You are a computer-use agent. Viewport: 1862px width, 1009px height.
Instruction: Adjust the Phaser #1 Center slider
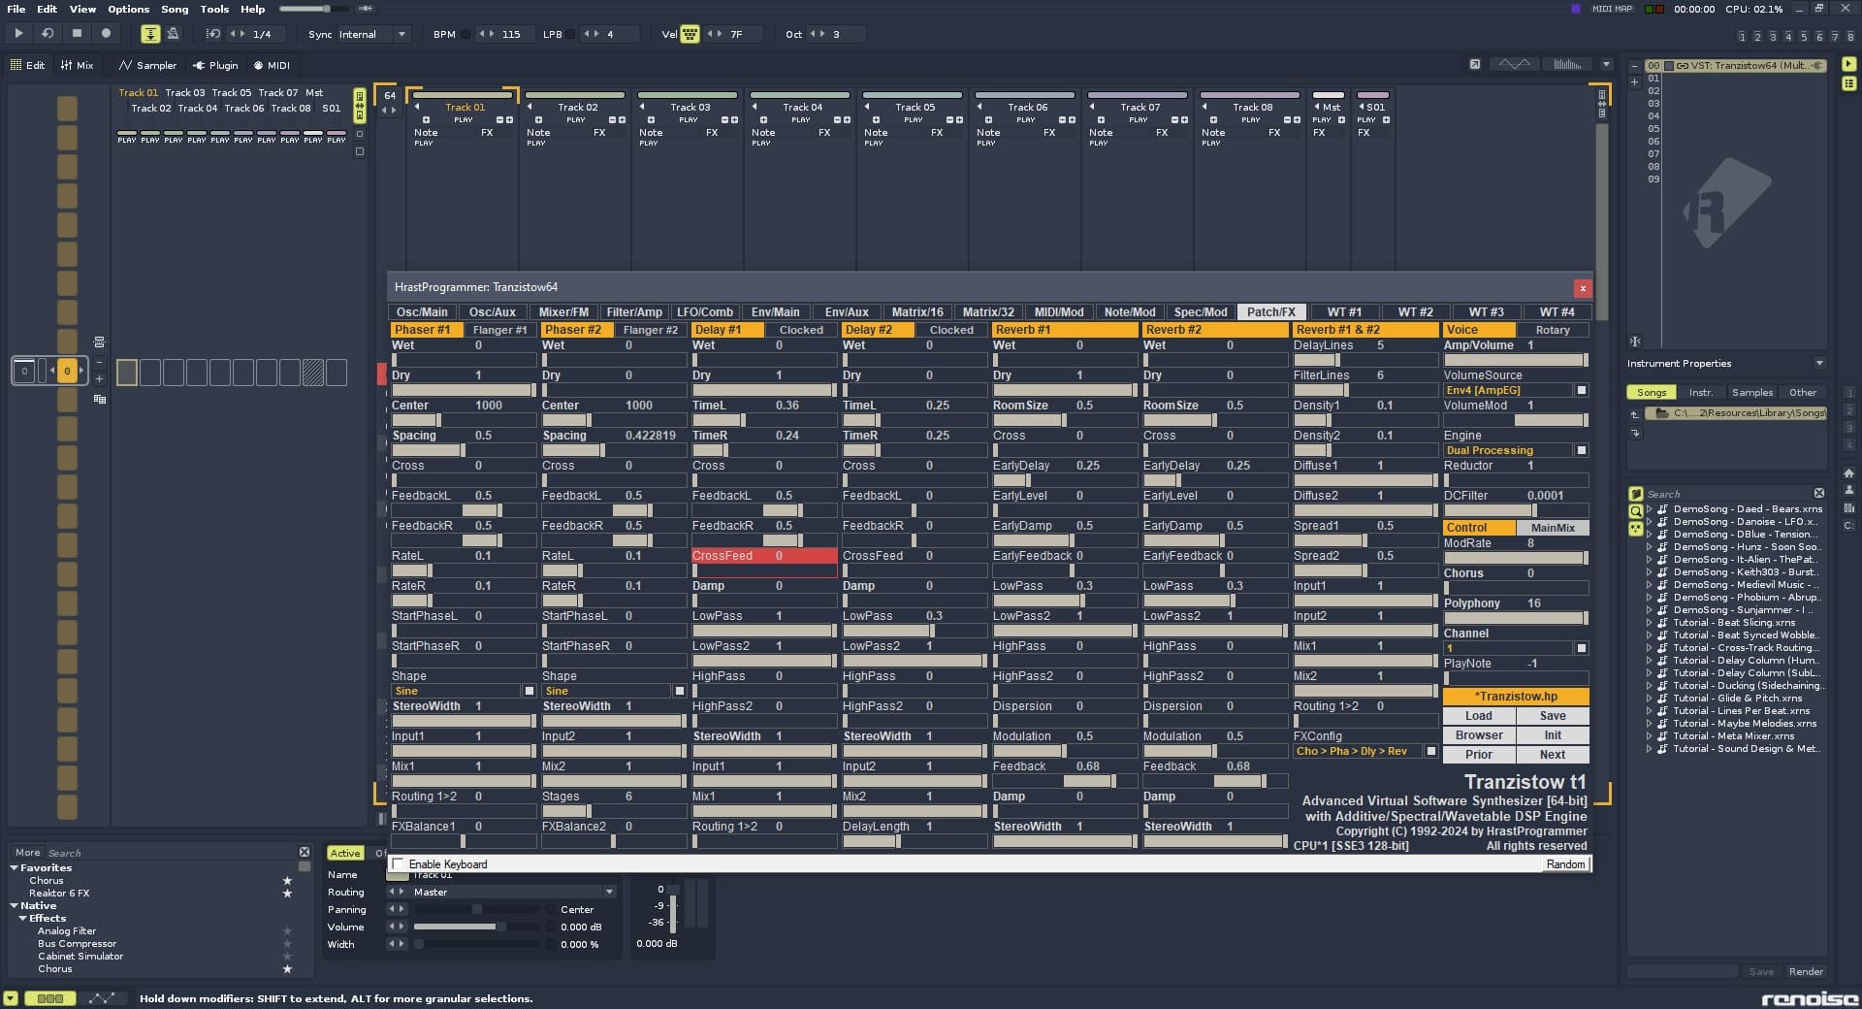[464, 420]
